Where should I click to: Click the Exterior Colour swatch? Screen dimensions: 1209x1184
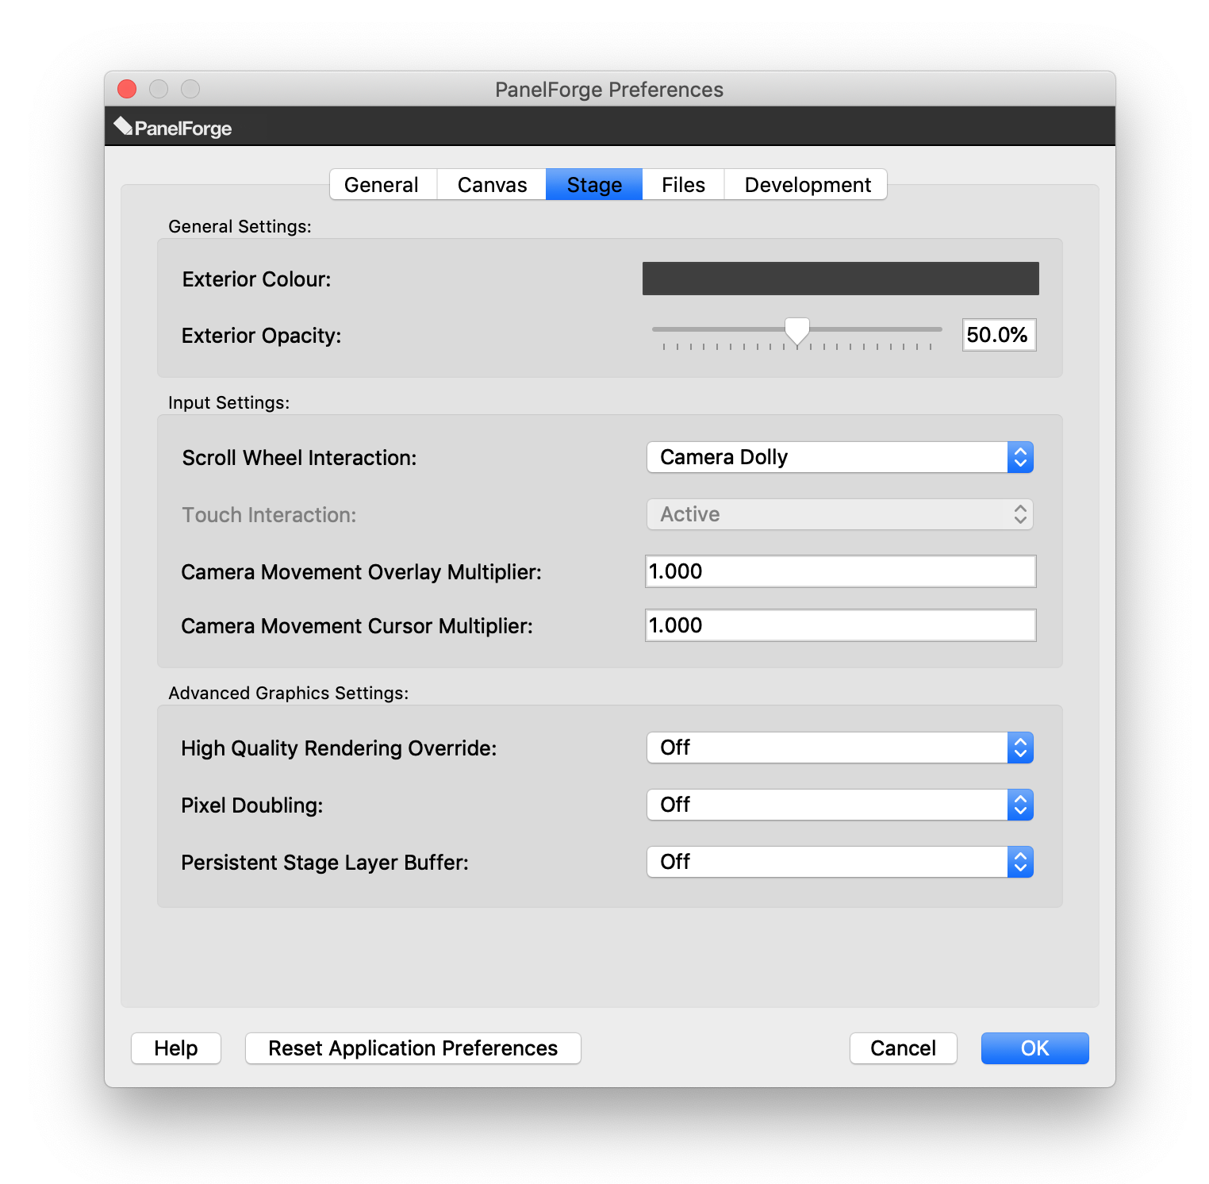840,279
